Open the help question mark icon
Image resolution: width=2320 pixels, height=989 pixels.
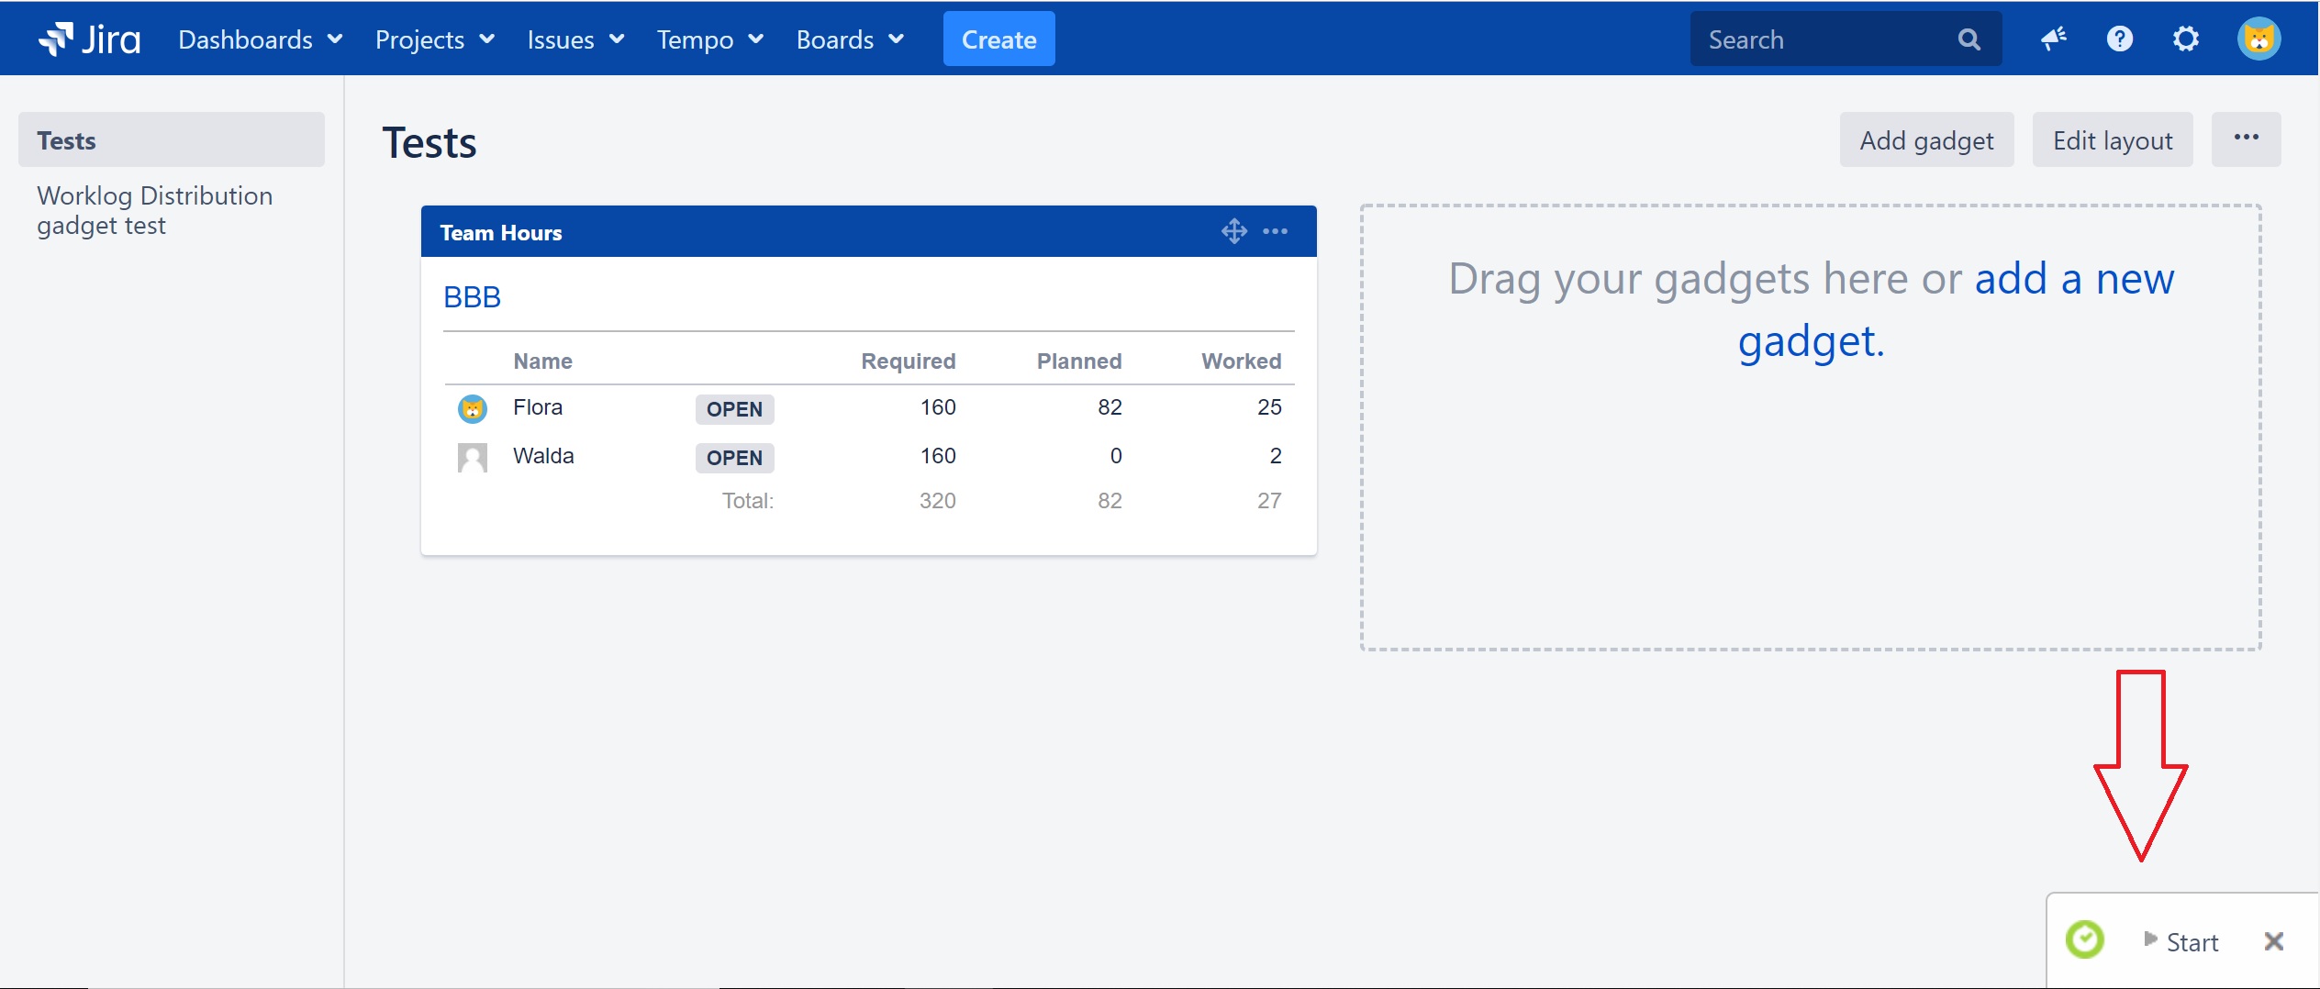pyautogui.click(x=2119, y=39)
